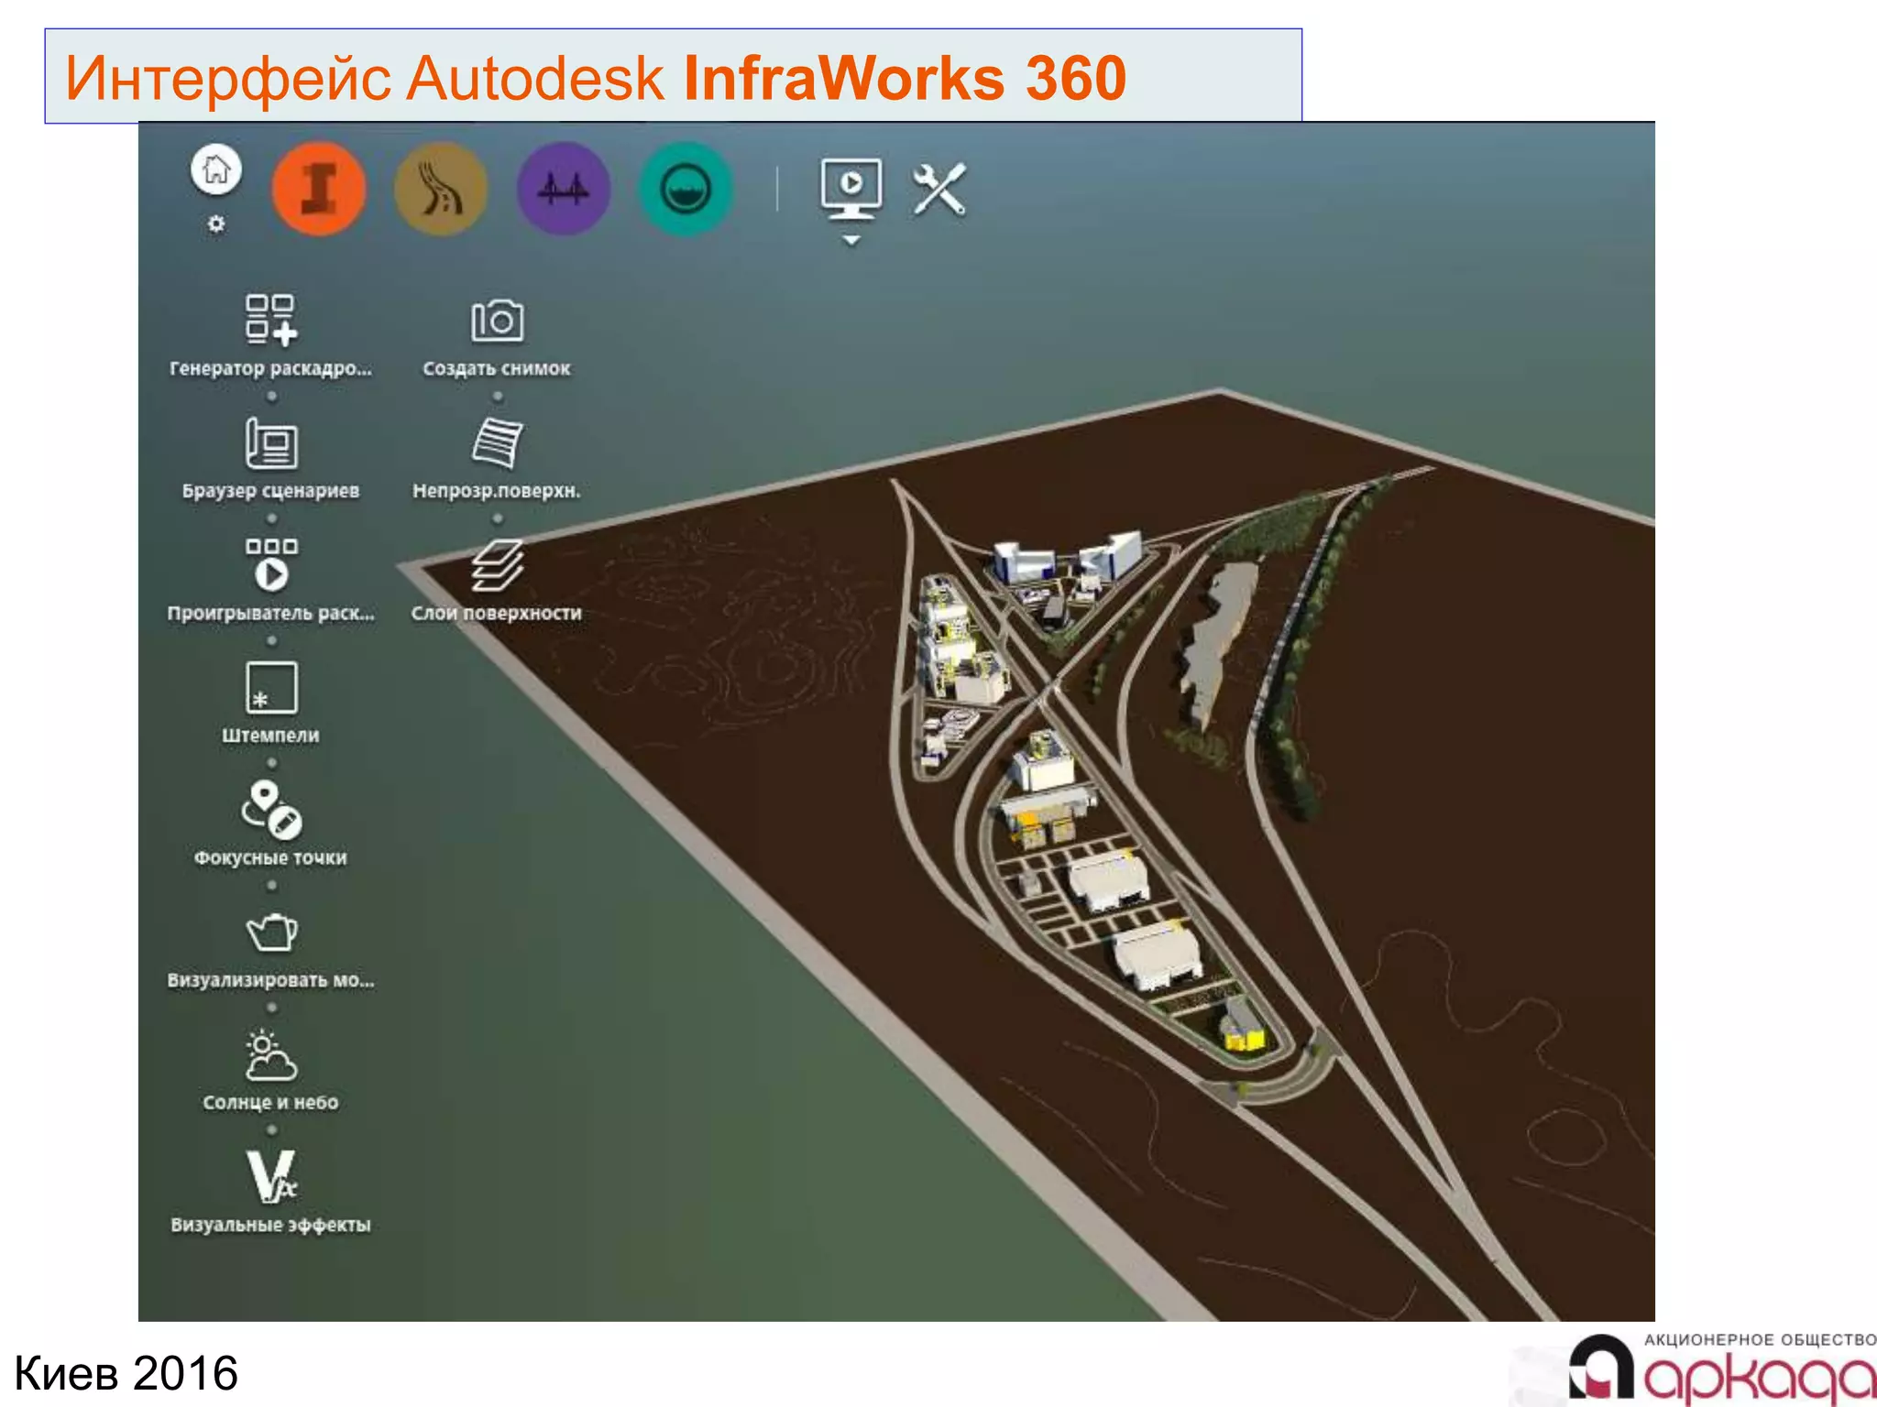Open Фокусные точки icon
The width and height of the screenshot is (1877, 1407).
pyautogui.click(x=271, y=810)
